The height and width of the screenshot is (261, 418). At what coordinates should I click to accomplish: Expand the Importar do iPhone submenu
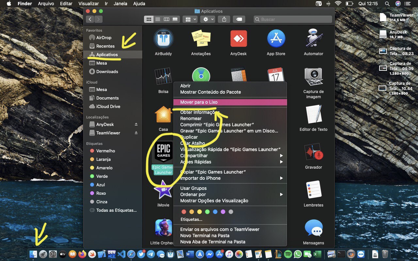point(230,178)
